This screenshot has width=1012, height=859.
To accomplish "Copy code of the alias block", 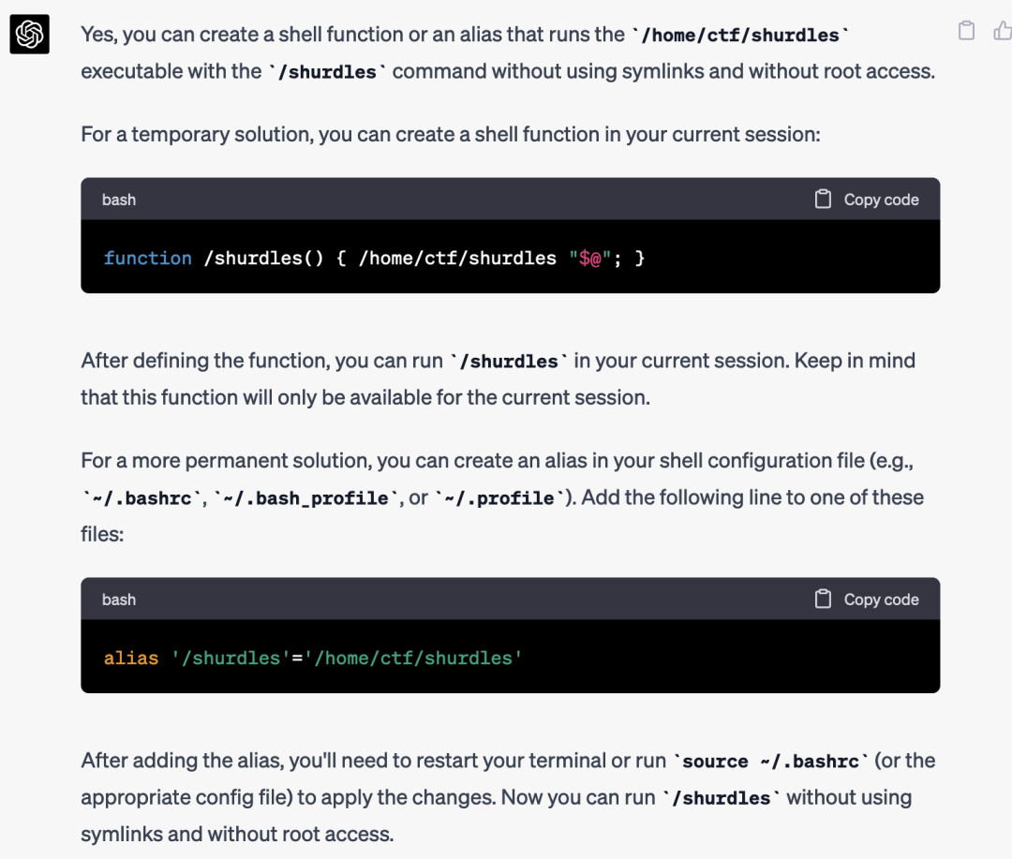I will [867, 600].
